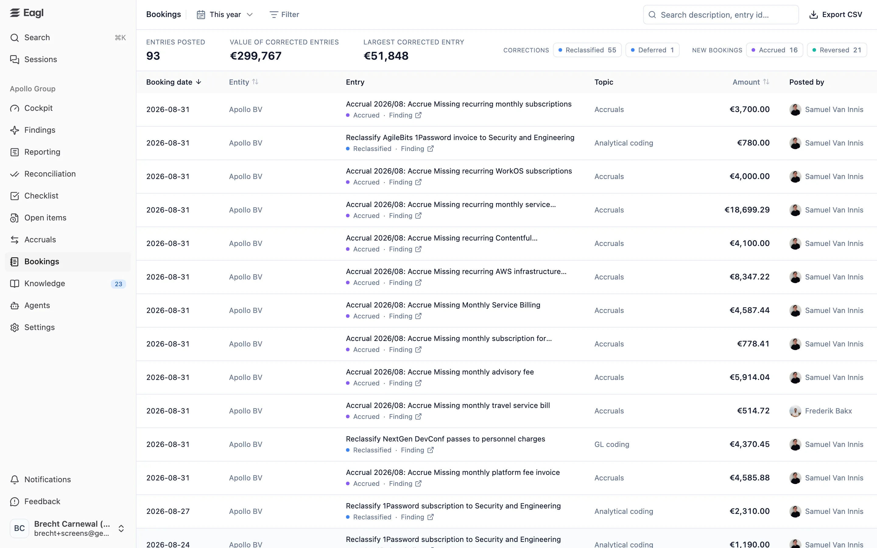Open the Checklist icon in sidebar
The width and height of the screenshot is (877, 548).
coord(15,196)
